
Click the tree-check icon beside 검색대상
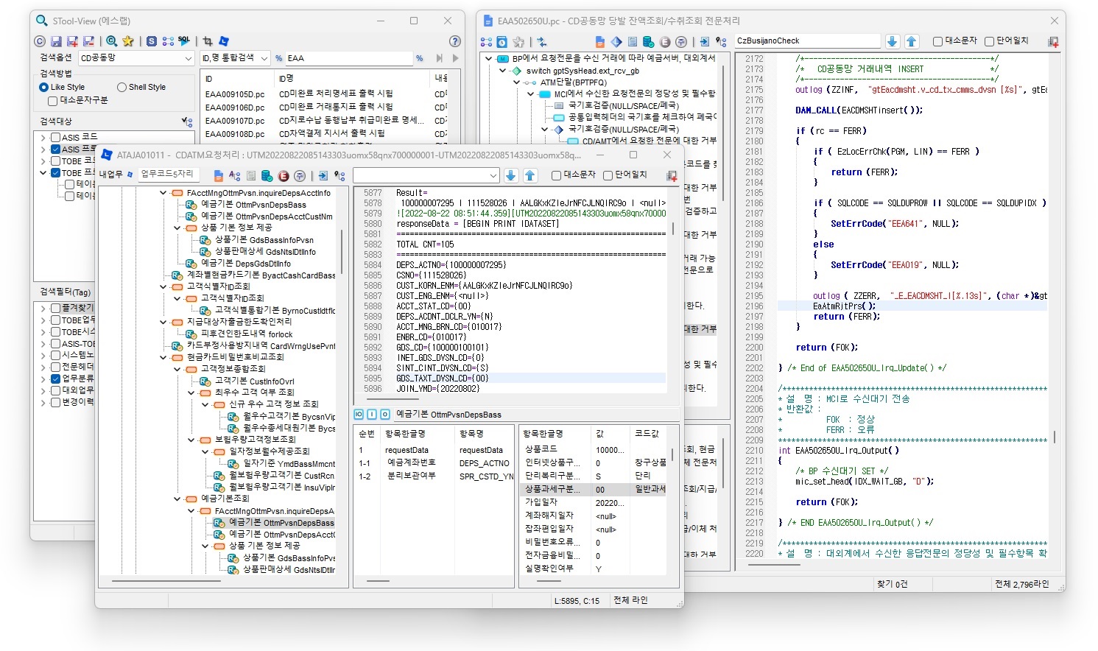(187, 122)
